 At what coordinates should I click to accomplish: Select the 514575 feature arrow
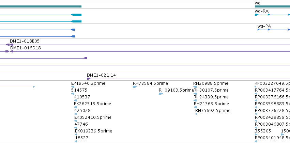pyautogui.click(x=73, y=94)
